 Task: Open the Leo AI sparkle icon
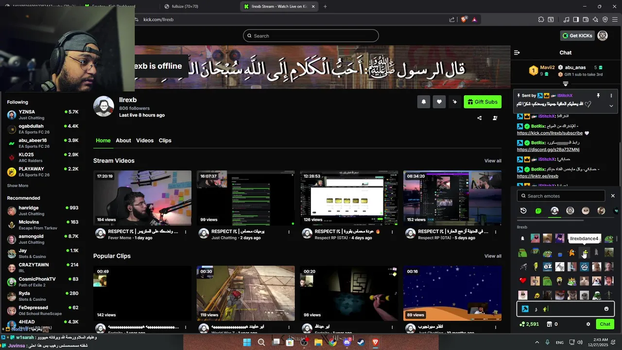pyautogui.click(x=595, y=19)
